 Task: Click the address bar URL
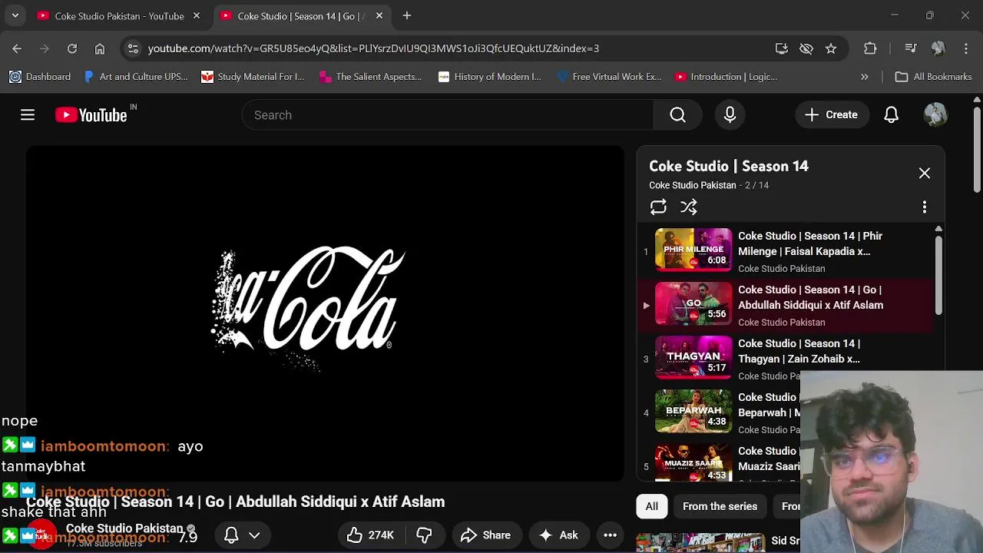[x=373, y=48]
